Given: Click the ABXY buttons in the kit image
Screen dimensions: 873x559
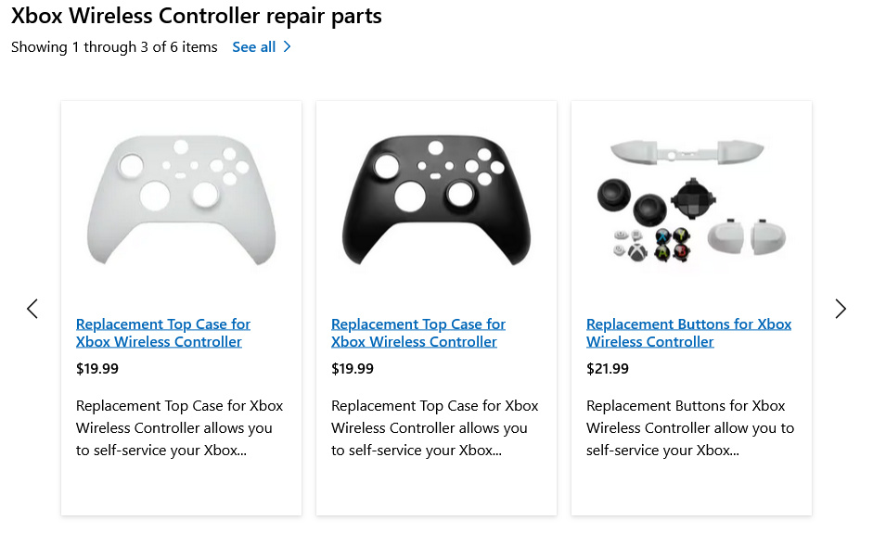Looking at the screenshot, I should [673, 245].
